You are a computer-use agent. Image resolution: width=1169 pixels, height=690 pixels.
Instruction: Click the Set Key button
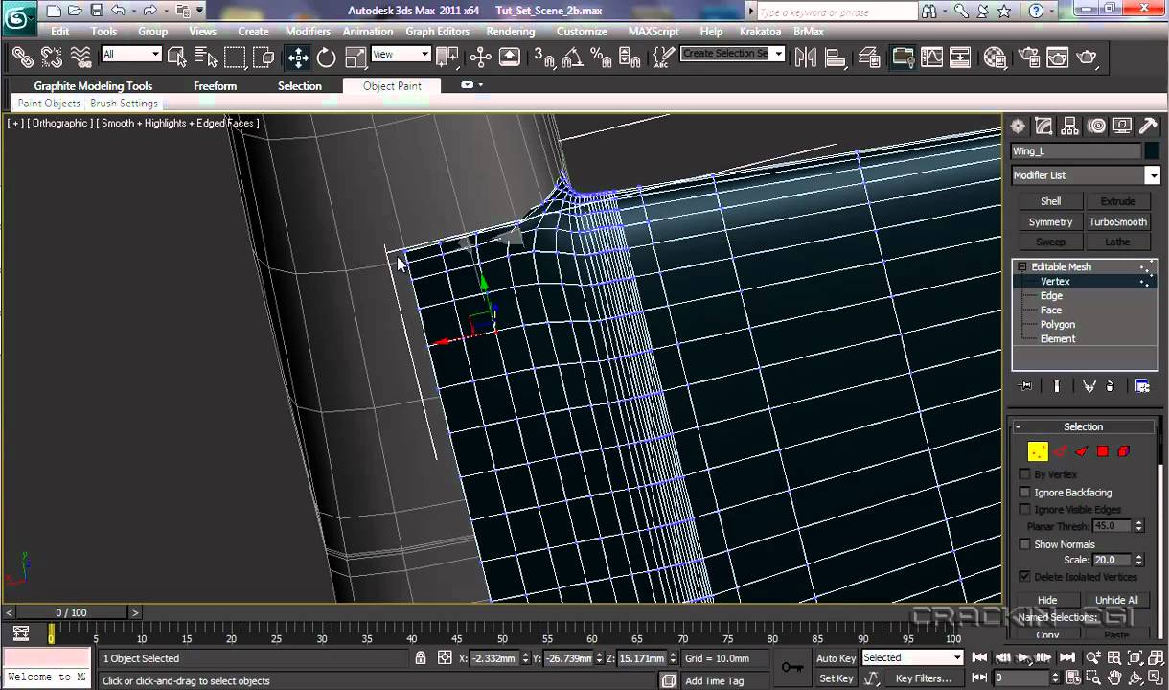(836, 678)
